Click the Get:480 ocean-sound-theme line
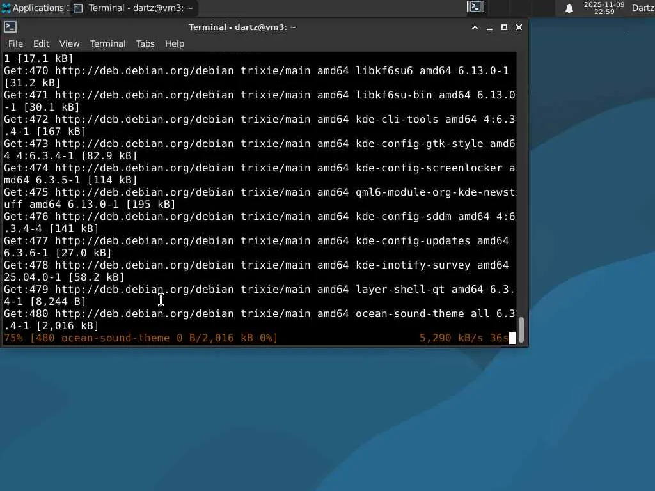 coord(260,313)
